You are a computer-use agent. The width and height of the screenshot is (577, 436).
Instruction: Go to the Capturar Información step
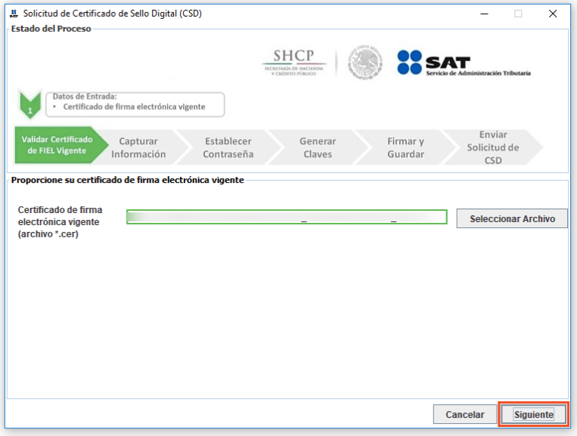click(x=139, y=147)
